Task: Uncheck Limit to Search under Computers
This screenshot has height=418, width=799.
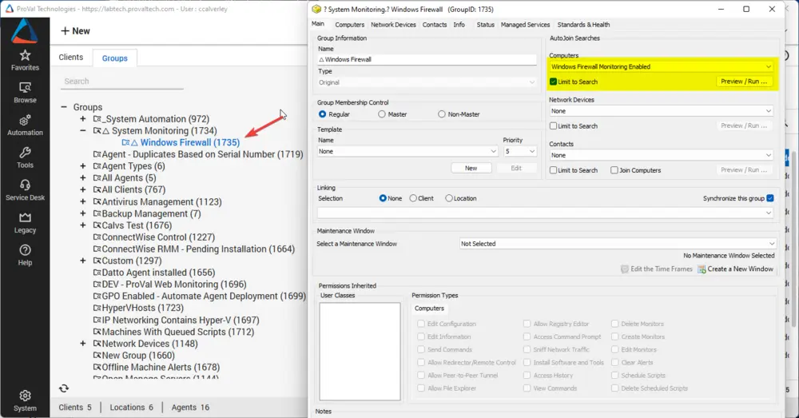Action: click(x=554, y=82)
